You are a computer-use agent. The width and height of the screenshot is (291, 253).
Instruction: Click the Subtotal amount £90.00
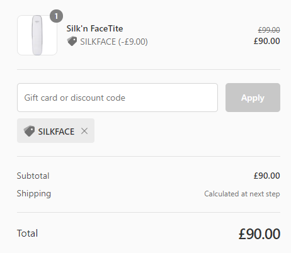[x=267, y=176]
